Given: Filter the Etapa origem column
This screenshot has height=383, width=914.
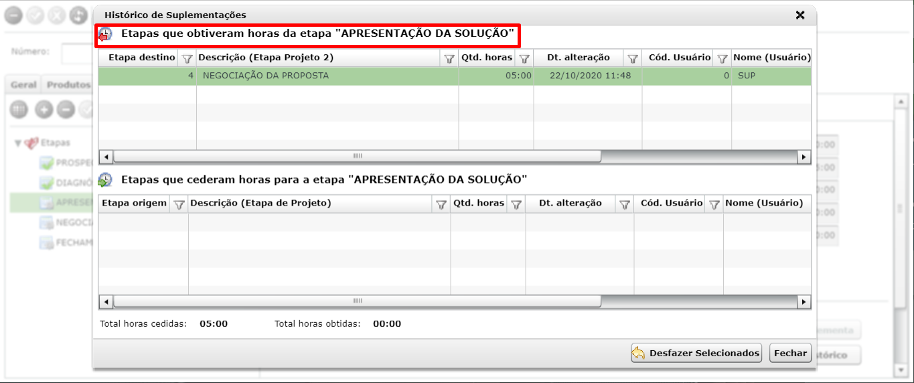Looking at the screenshot, I should coord(179,204).
